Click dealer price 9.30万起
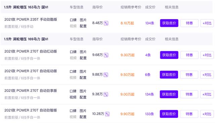This screenshot has height=123, width=215. coord(128,55)
